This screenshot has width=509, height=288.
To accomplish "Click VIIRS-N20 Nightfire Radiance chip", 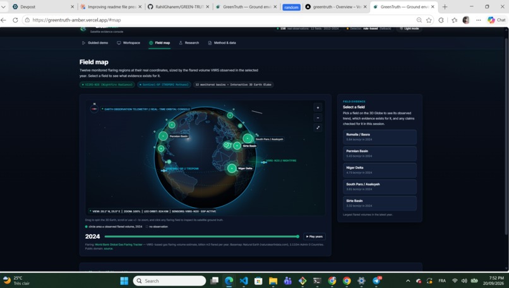I will 107,85.
